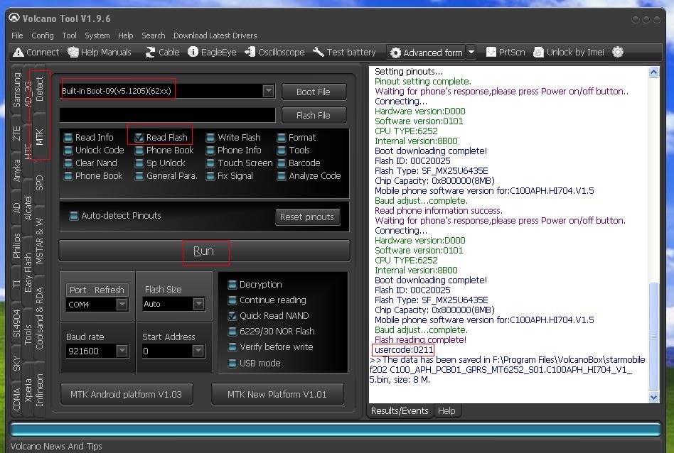Viewport: 674px width, 453px height.
Task: Click the settings gear at toolbar end
Action: point(618,52)
